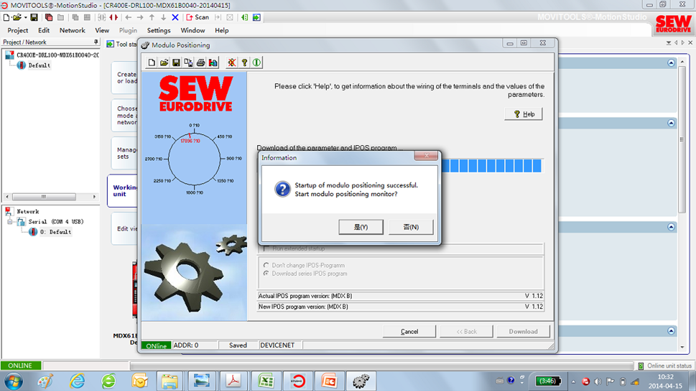Click the Save icon in Modulo Positioning toolbar
696x391 pixels.
click(176, 63)
